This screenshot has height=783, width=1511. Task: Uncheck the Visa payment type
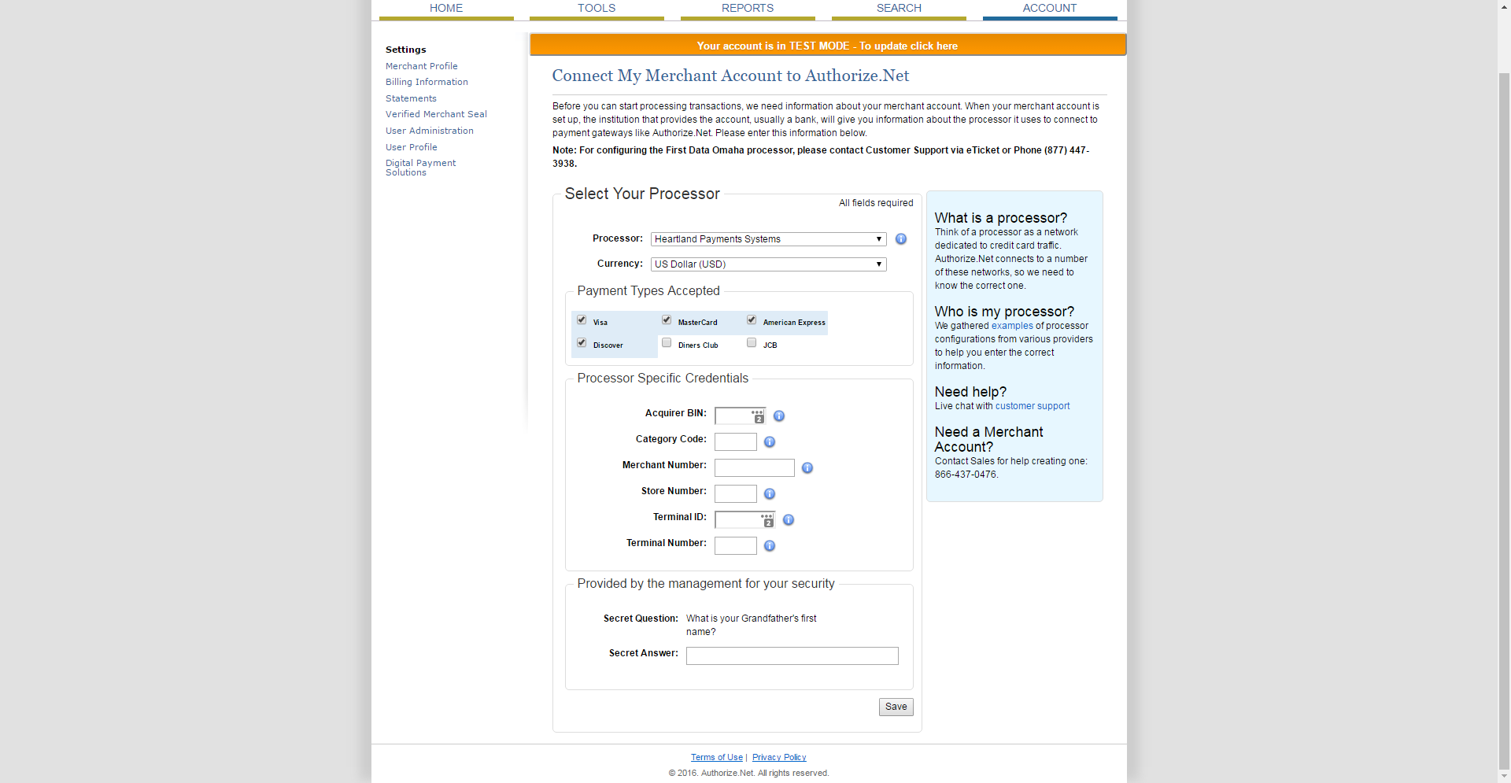coord(582,320)
